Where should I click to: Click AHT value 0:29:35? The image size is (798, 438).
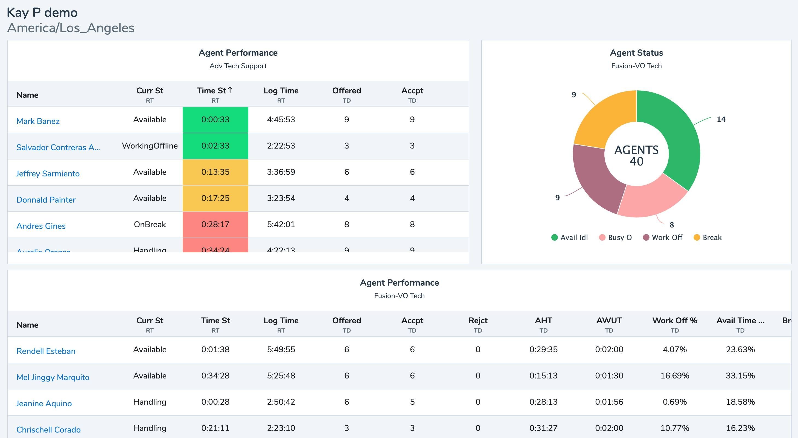click(x=544, y=350)
